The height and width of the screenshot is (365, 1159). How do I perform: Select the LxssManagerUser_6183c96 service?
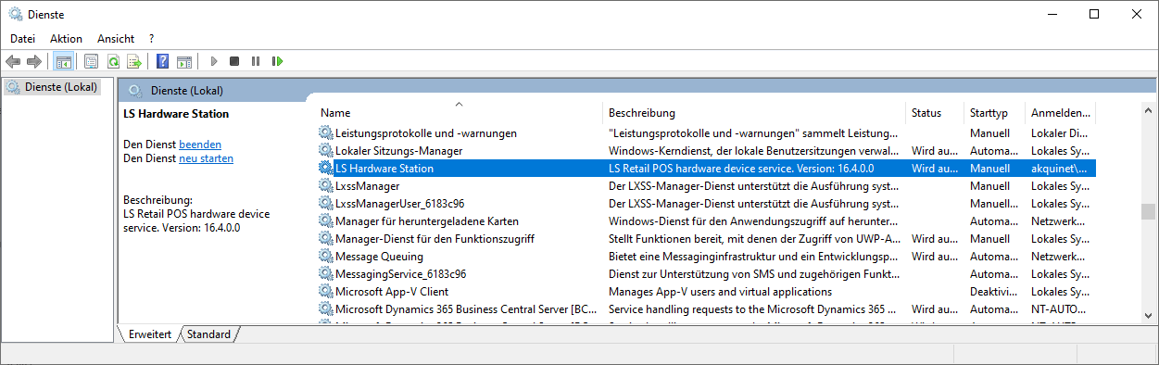click(400, 204)
